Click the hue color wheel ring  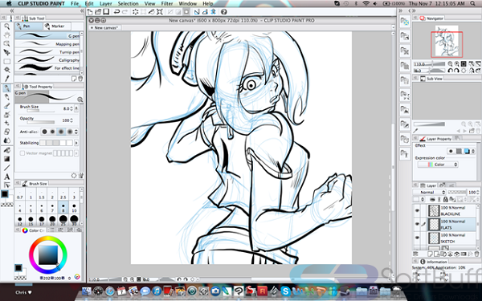47,239
